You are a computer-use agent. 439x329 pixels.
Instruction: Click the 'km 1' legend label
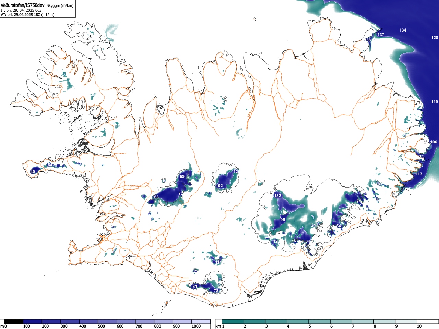[220, 326]
